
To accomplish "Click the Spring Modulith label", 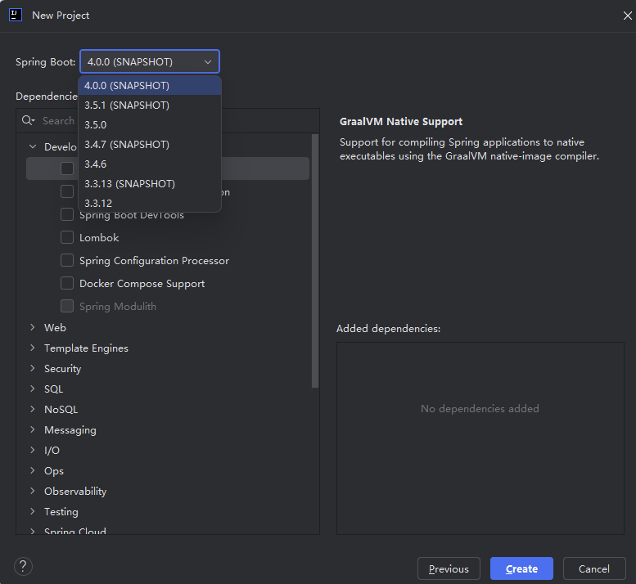I will click(x=118, y=307).
